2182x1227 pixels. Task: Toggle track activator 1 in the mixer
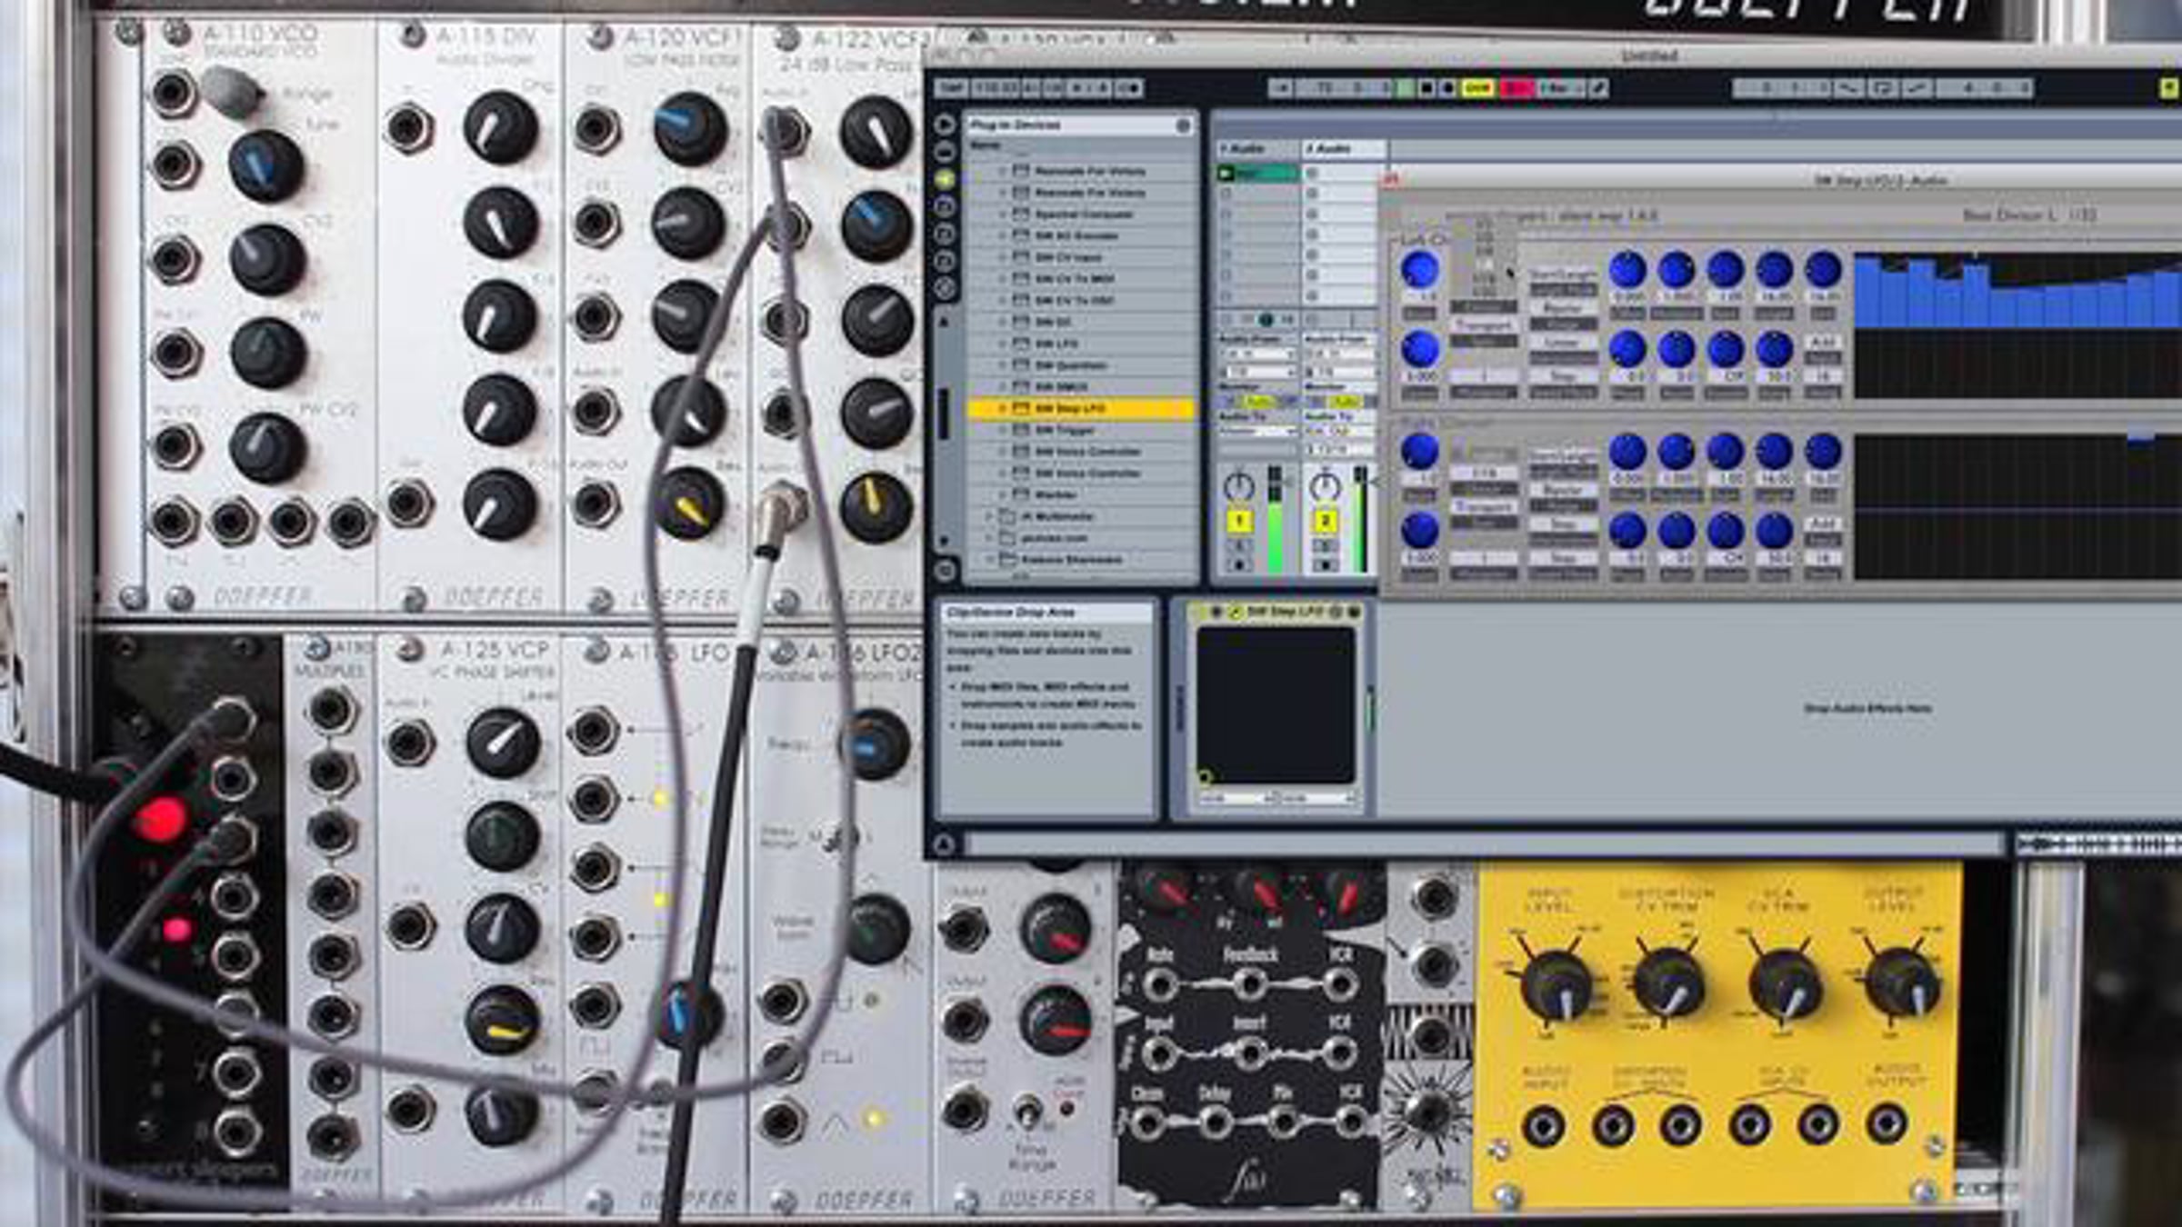pyautogui.click(x=1239, y=521)
